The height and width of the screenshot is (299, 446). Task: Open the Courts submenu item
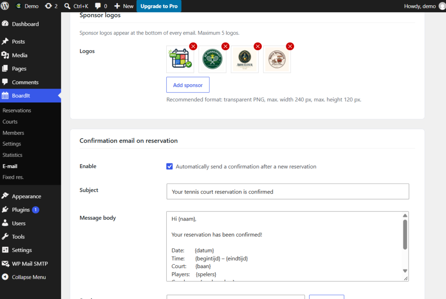coord(10,122)
